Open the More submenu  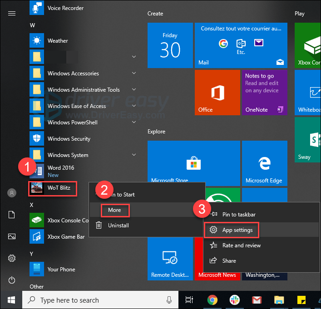click(x=147, y=210)
